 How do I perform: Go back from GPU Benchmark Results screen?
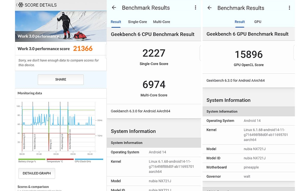[x=209, y=8]
